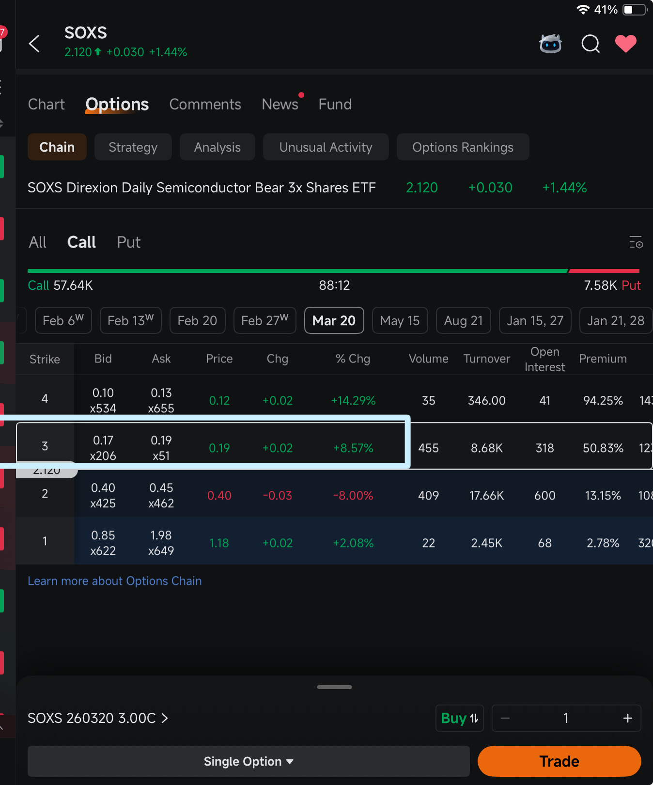Open SOXS 260320 3.00C contract details

tap(98, 718)
